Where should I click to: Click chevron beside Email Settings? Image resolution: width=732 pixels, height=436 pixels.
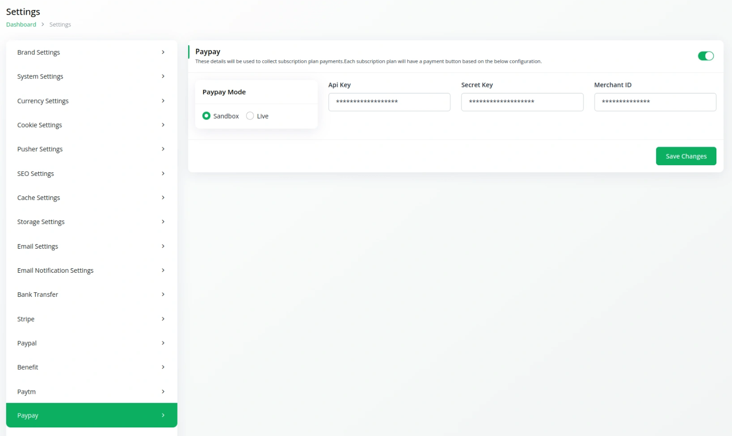click(163, 247)
